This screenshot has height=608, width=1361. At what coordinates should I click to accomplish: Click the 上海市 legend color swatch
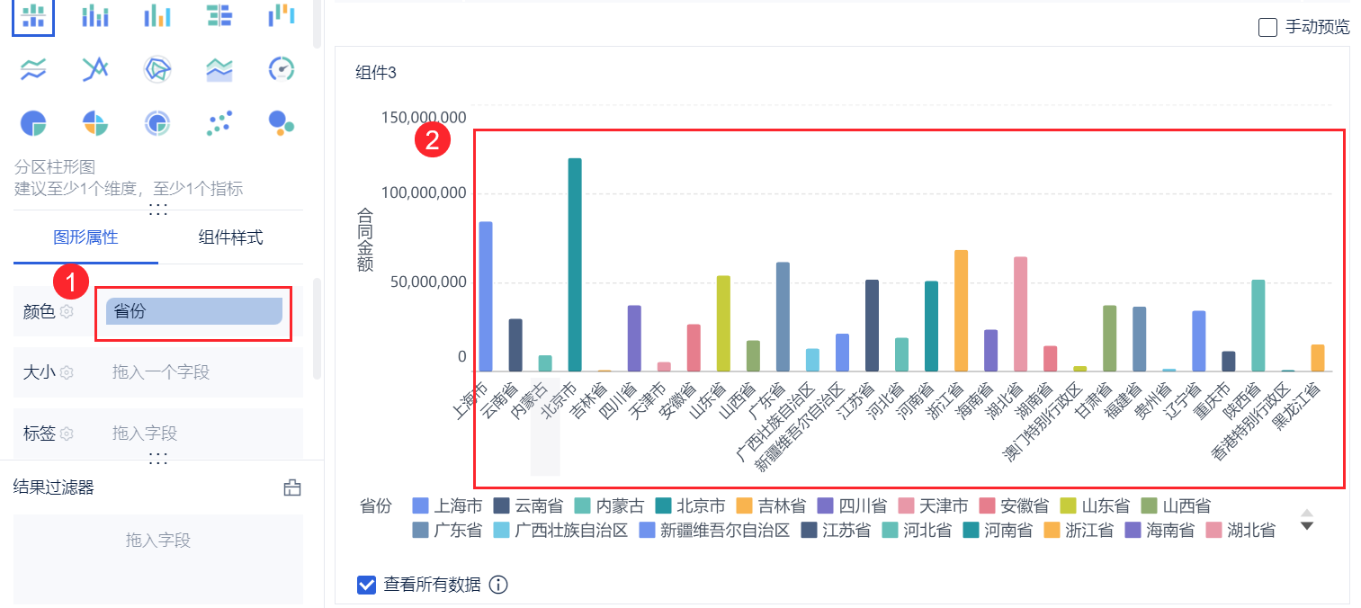419,505
